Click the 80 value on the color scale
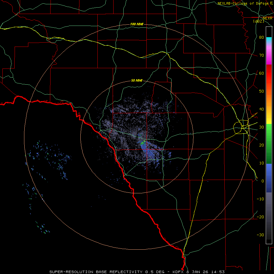 (262, 37)
